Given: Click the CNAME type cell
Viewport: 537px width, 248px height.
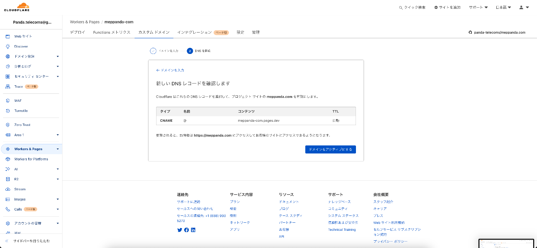Looking at the screenshot, I should [166, 121].
